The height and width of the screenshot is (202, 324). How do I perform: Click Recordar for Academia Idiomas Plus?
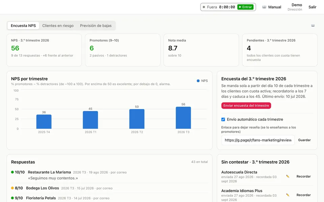(303, 195)
